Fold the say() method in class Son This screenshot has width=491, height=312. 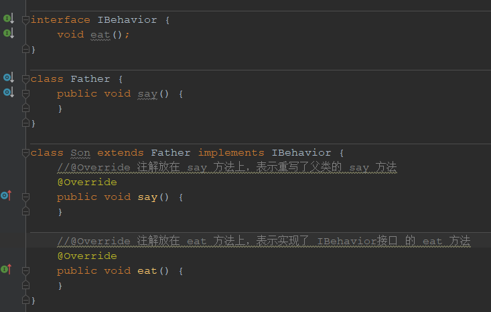(x=25, y=197)
